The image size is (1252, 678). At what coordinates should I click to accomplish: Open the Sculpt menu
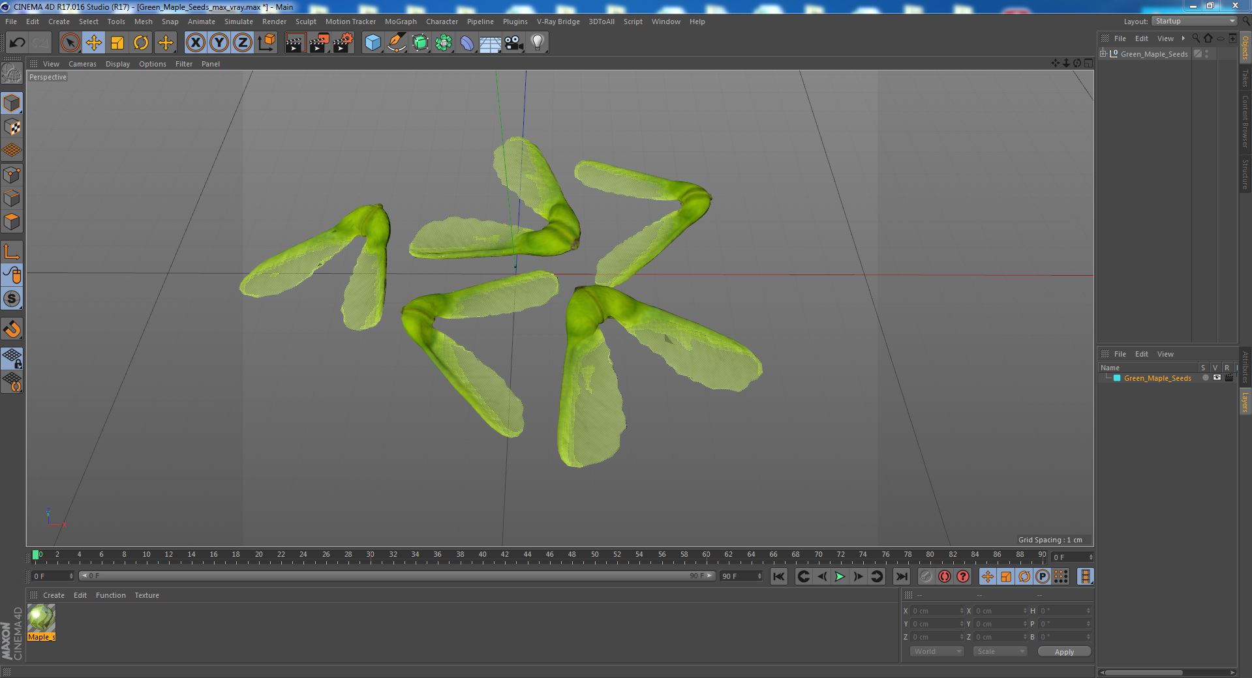[x=305, y=22]
